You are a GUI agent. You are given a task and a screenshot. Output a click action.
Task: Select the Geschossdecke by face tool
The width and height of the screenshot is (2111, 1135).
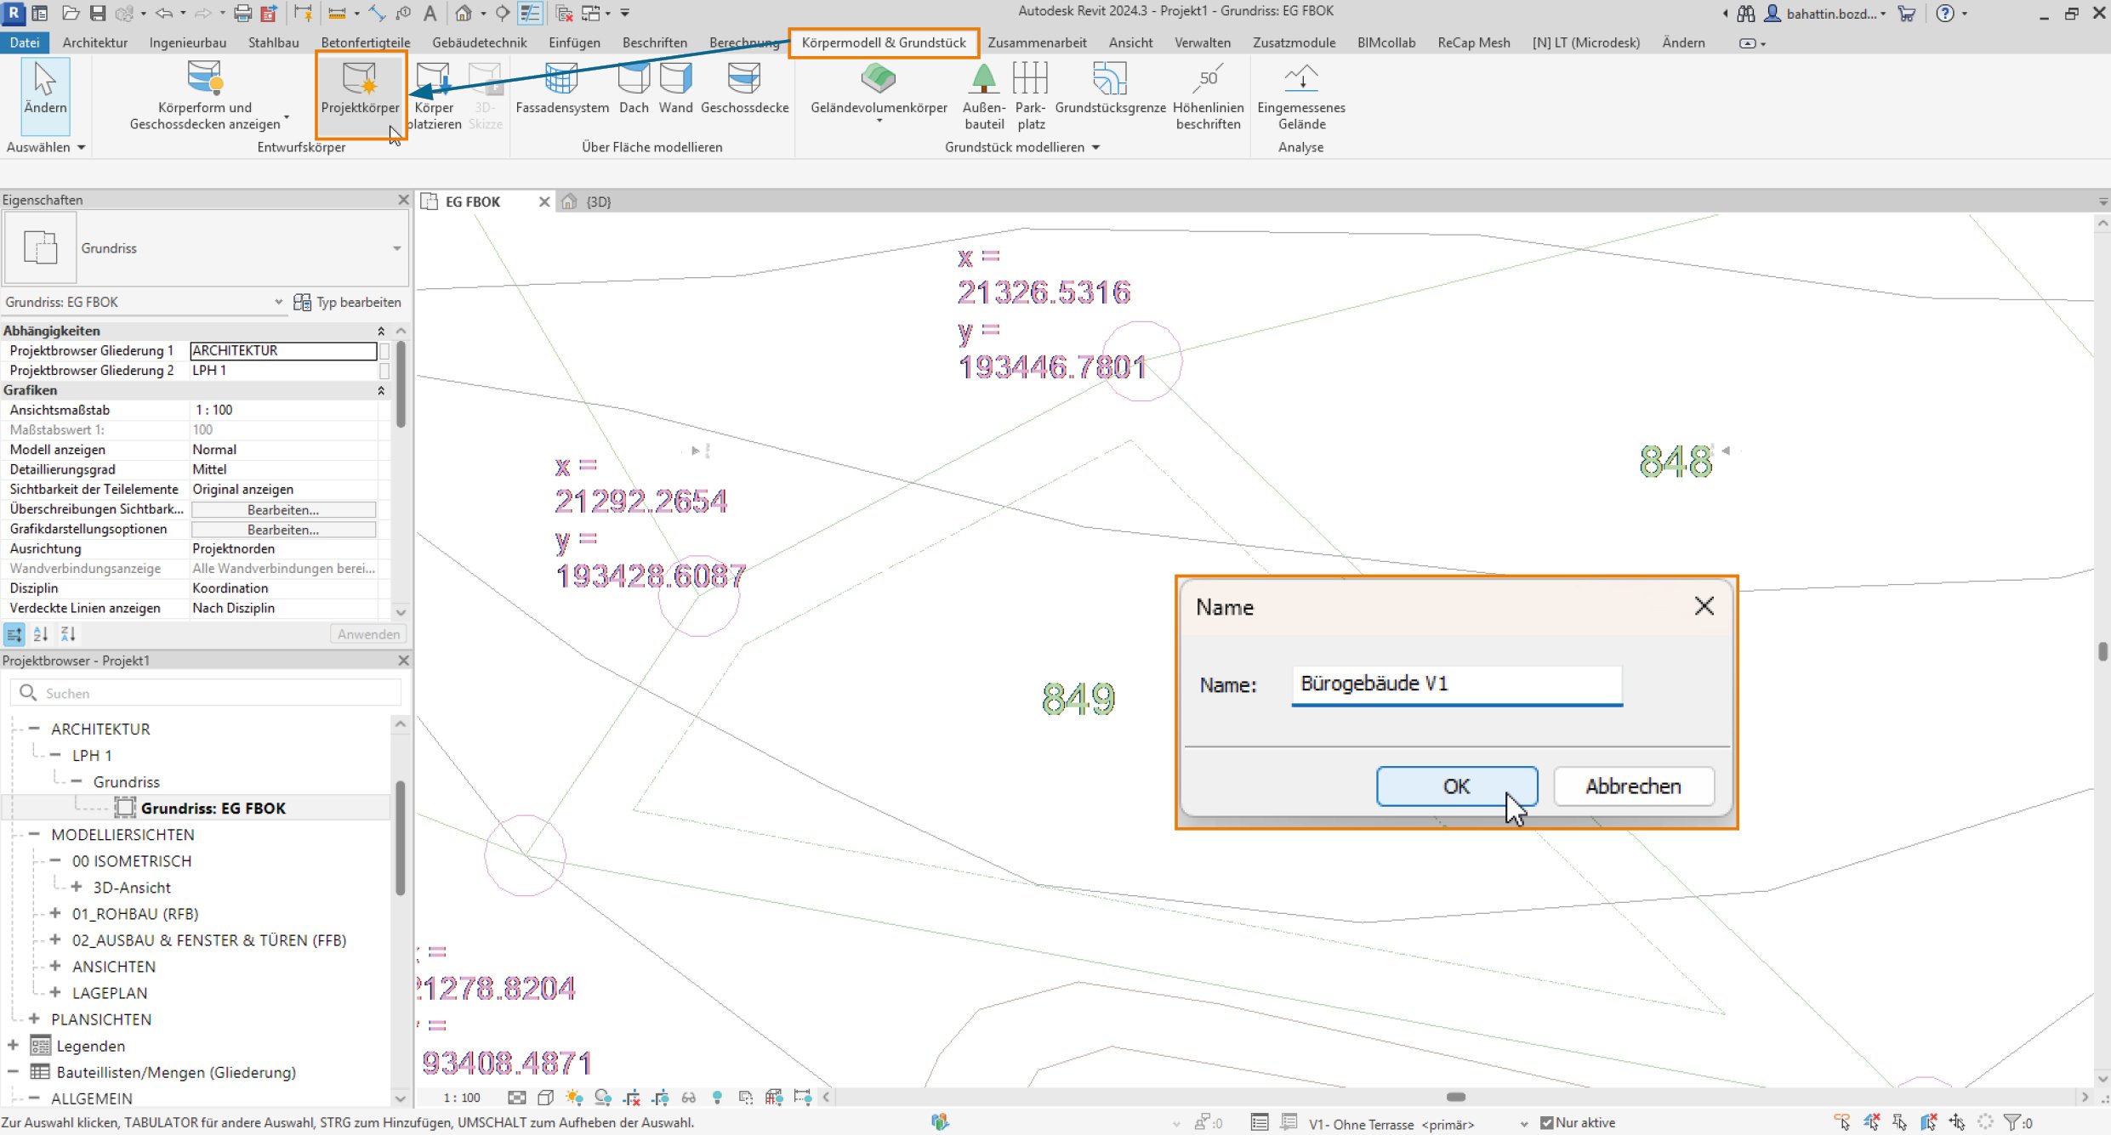(x=744, y=88)
